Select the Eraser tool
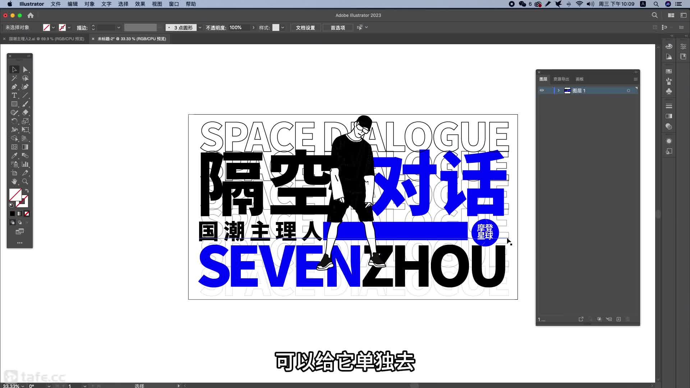 (25, 113)
